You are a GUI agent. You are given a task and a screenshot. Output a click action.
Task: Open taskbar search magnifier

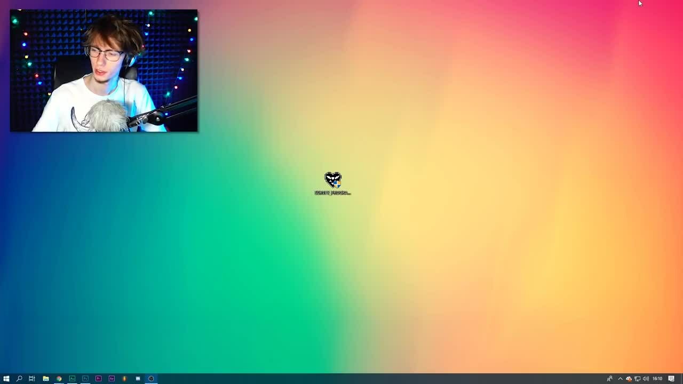tap(19, 379)
